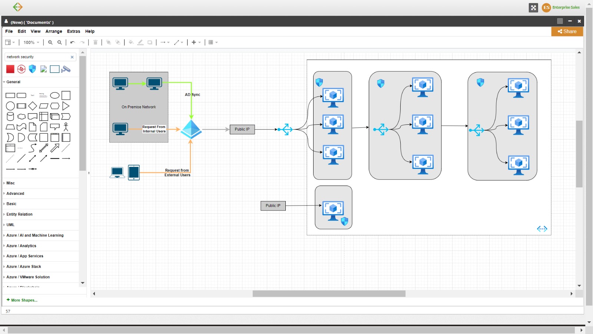
Task: Click the zoom out magnifier icon
Action: (60, 42)
